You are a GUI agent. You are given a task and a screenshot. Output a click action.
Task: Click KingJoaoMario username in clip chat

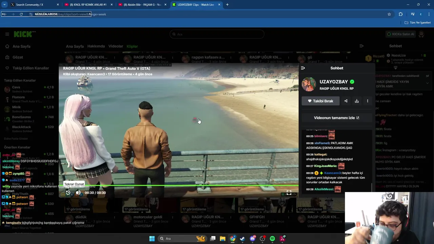click(x=325, y=166)
